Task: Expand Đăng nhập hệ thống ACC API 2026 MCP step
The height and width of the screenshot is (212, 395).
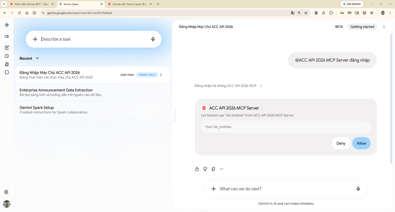Action: point(228,86)
